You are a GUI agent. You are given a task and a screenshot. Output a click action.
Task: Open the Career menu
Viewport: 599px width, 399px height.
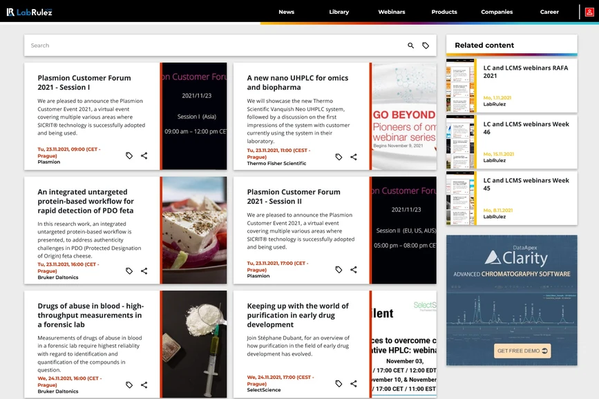[549, 12]
